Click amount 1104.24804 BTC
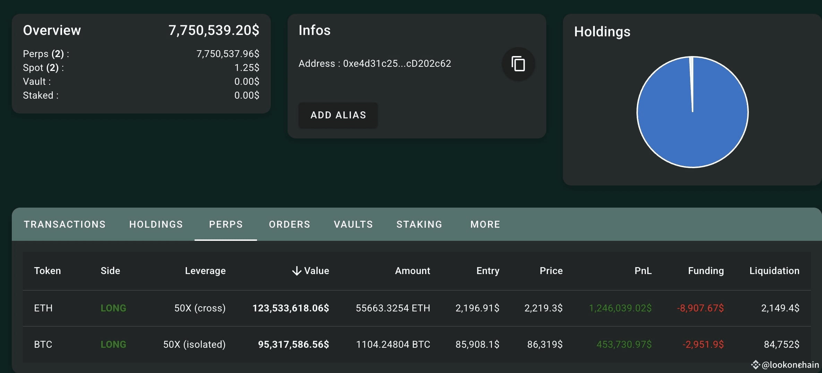The width and height of the screenshot is (822, 373). 393,344
